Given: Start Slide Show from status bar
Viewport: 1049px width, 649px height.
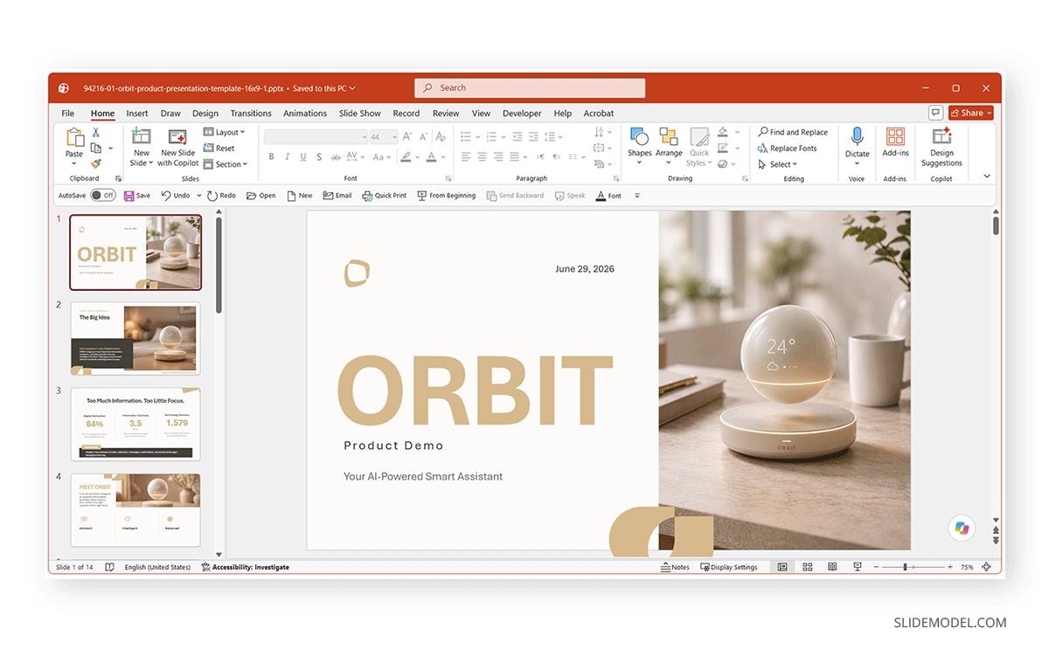Looking at the screenshot, I should 858,567.
